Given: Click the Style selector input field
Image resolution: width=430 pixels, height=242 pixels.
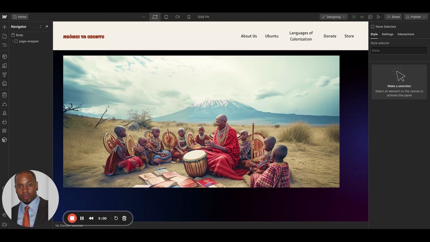Looking at the screenshot, I should coord(399,50).
